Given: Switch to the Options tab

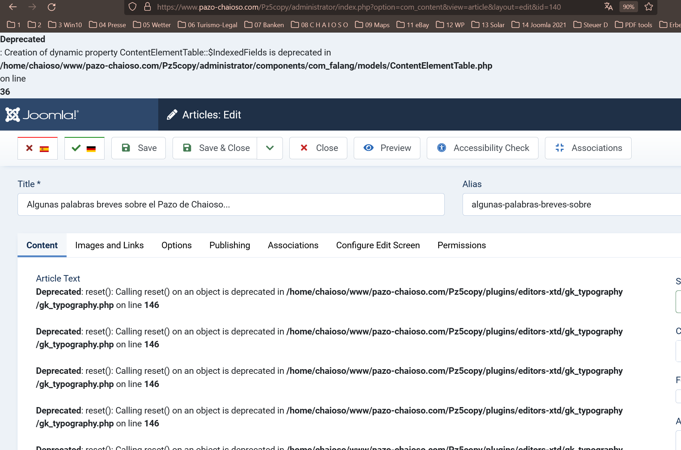Looking at the screenshot, I should click(x=177, y=245).
